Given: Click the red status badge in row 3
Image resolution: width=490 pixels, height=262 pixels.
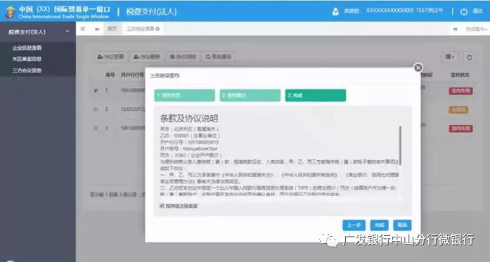Looking at the screenshot, I should coord(460,129).
